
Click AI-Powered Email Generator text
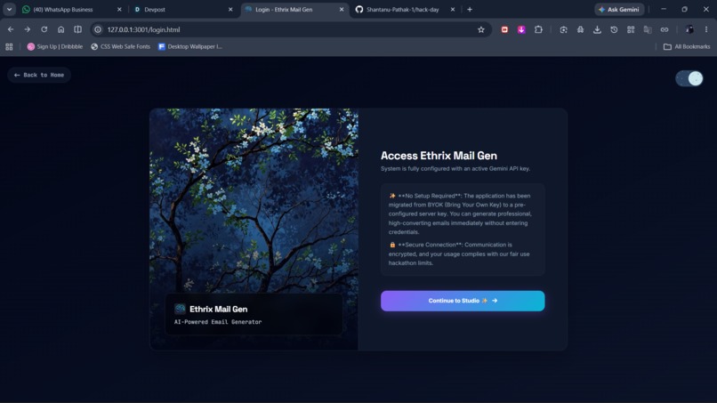[218, 322]
